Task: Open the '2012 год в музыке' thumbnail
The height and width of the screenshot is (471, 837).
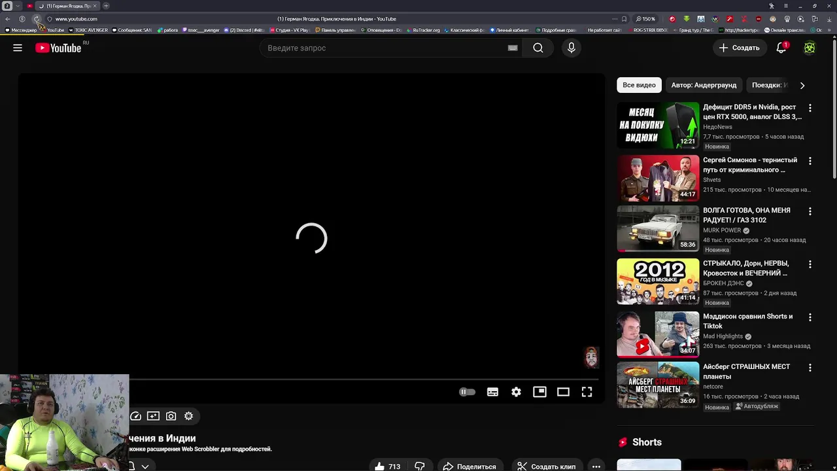Action: pyautogui.click(x=658, y=281)
